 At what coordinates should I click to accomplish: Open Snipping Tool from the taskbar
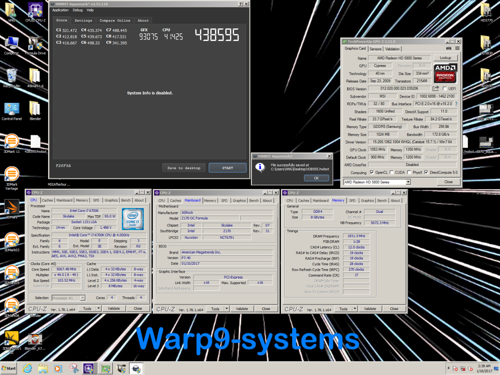[x=74, y=368]
